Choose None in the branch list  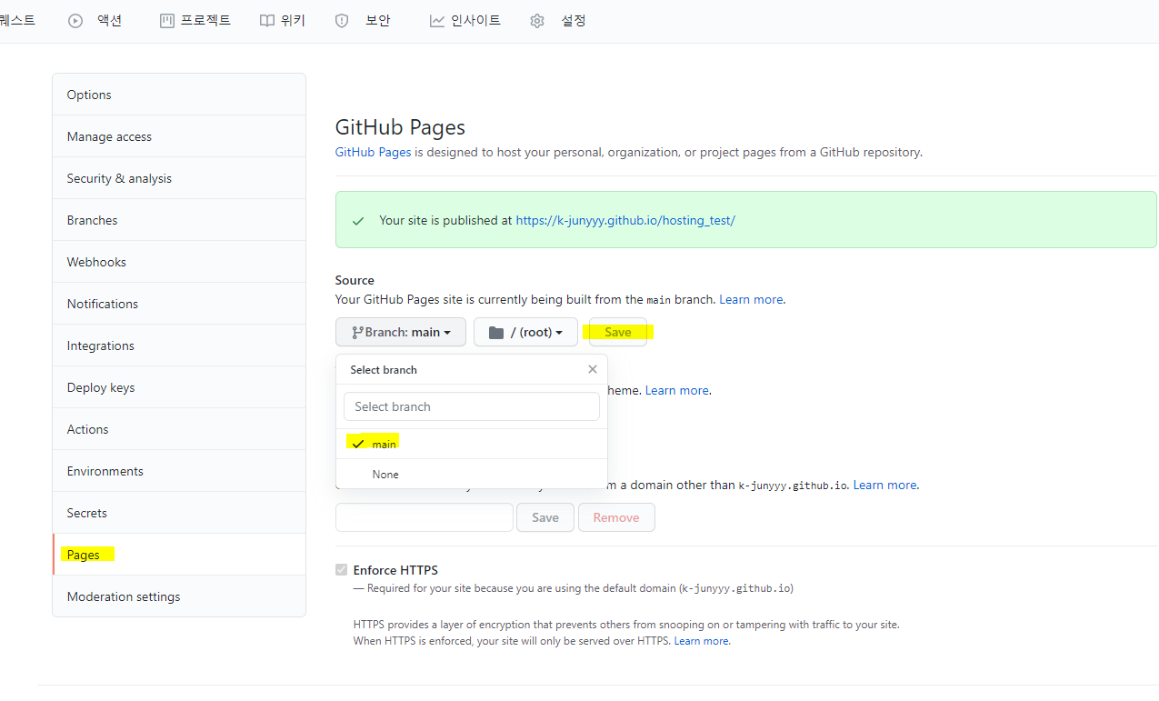tap(472, 474)
